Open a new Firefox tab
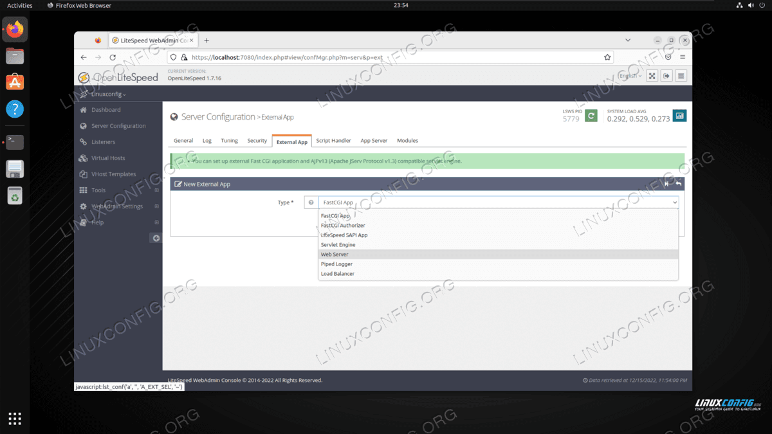This screenshot has height=434, width=772. 207,40
